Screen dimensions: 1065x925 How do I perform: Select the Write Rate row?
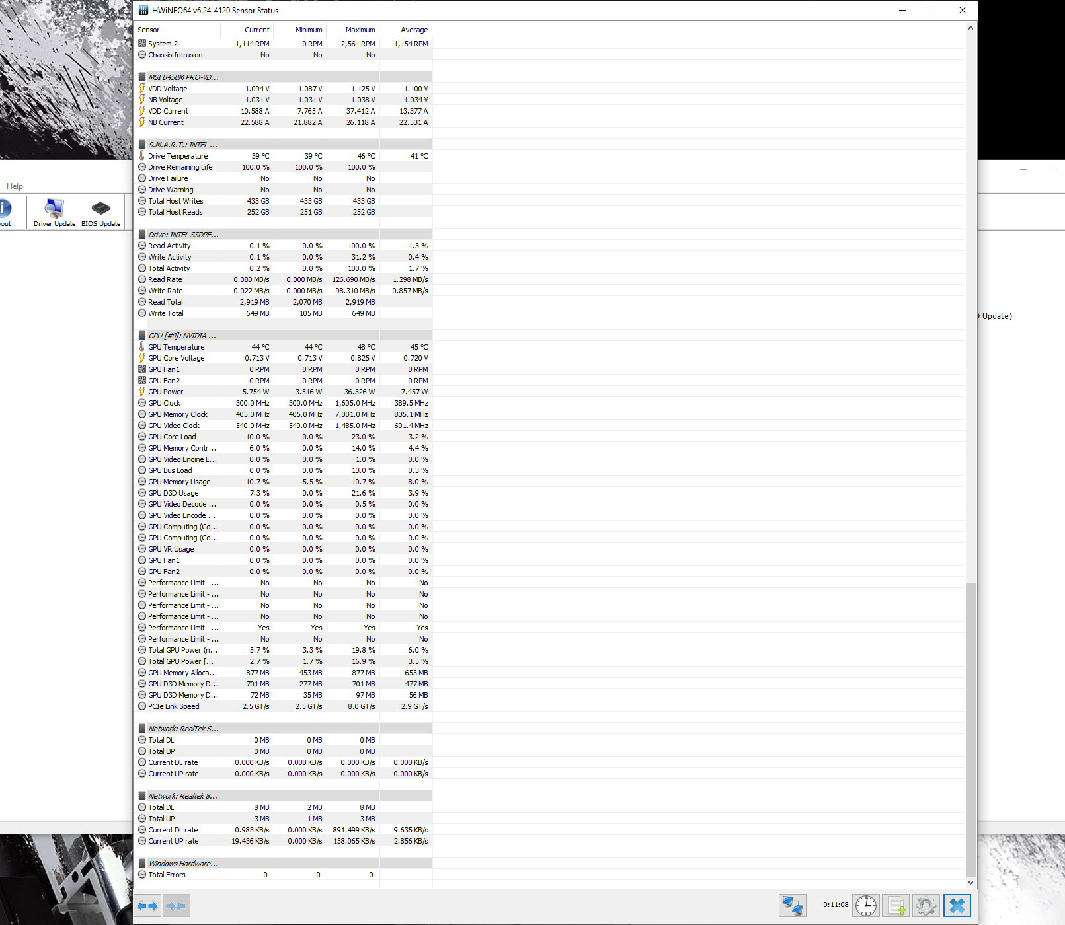[x=284, y=291]
